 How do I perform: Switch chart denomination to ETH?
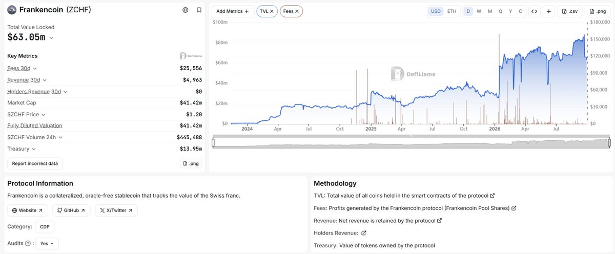(452, 11)
